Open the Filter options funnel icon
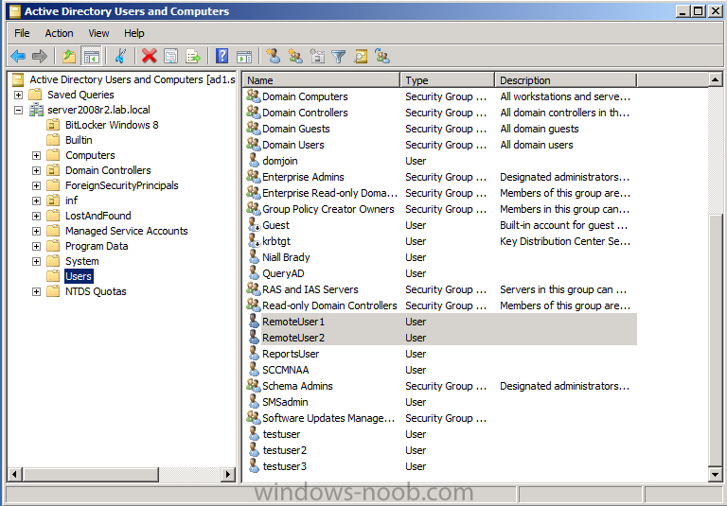 click(x=339, y=57)
